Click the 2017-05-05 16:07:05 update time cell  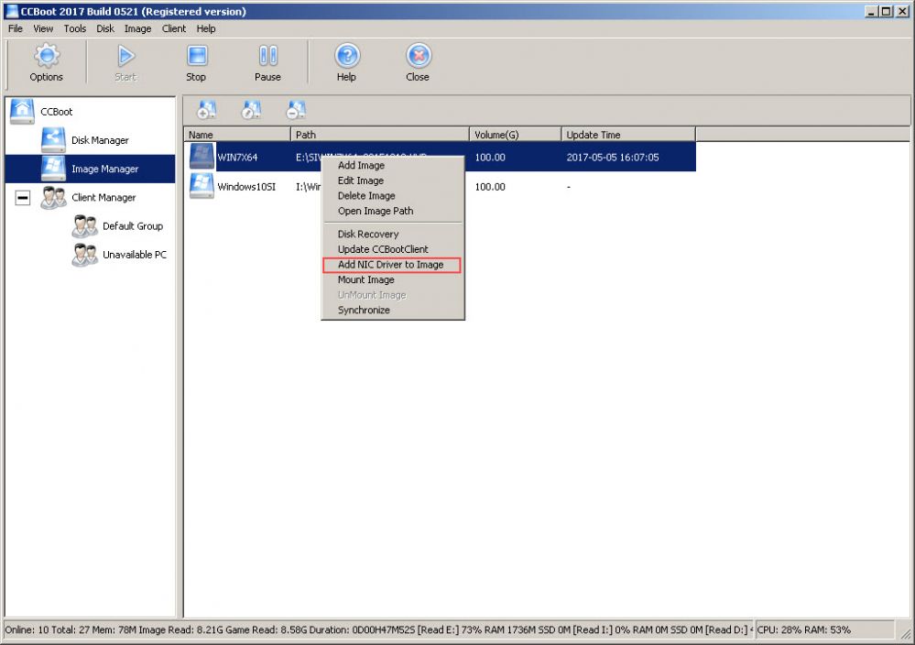[x=613, y=157]
